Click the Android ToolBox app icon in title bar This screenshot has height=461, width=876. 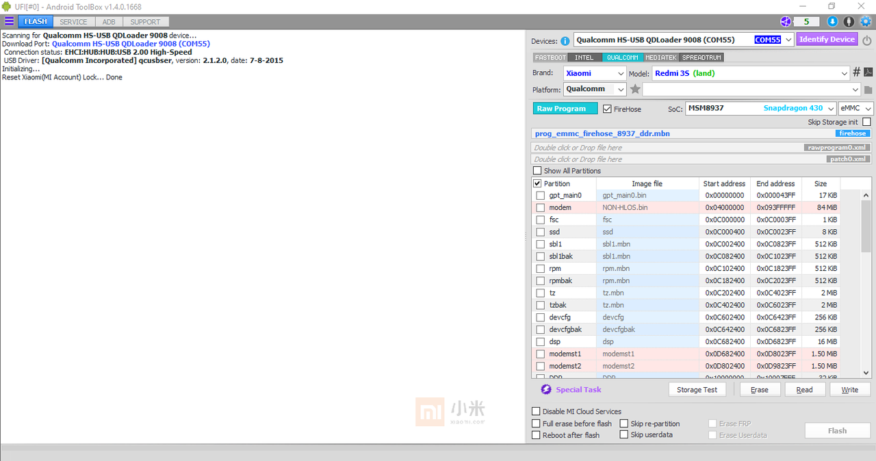[7, 6]
